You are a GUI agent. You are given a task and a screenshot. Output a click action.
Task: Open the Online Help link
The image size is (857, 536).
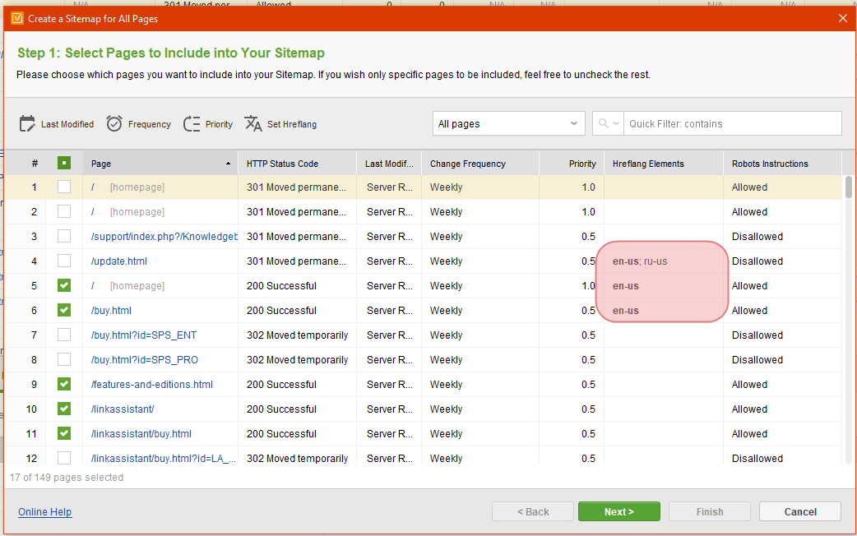click(44, 512)
